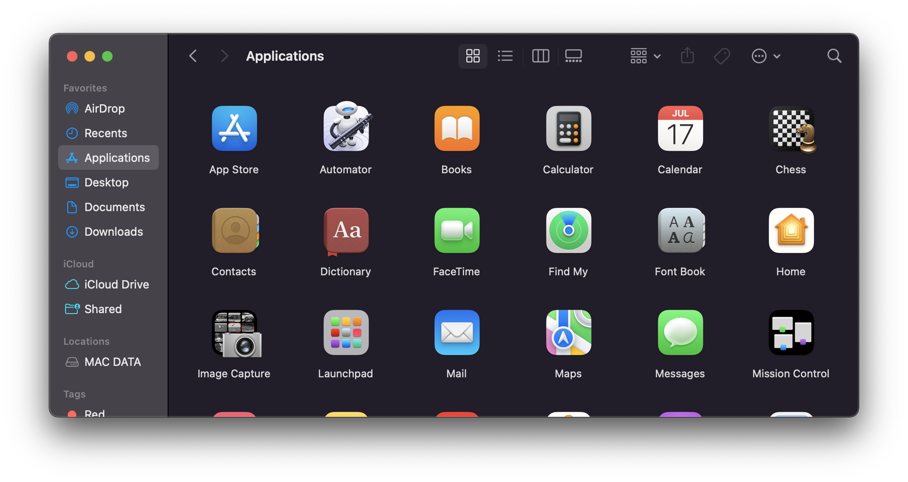Viewport: 908px width, 482px height.
Task: Select the Mission Control icon
Action: coord(791,332)
